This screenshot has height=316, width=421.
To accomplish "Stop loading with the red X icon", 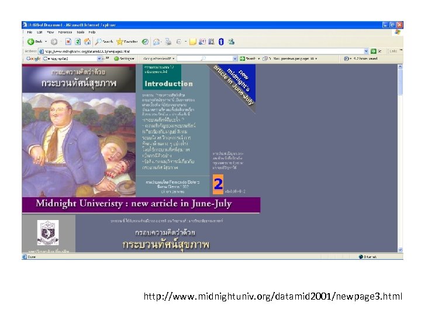I will tap(68, 42).
